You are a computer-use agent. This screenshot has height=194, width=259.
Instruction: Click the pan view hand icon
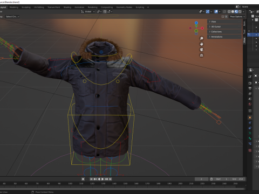[202, 44]
